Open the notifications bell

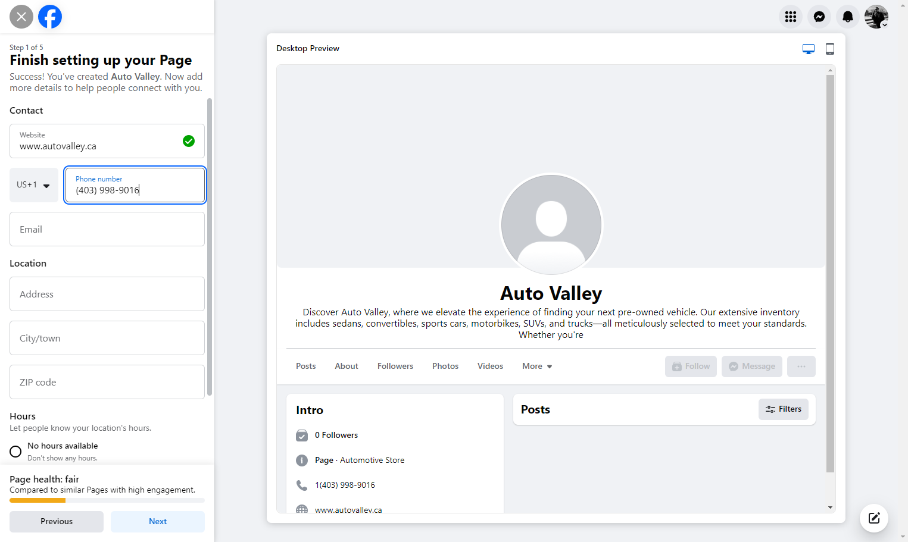point(848,17)
